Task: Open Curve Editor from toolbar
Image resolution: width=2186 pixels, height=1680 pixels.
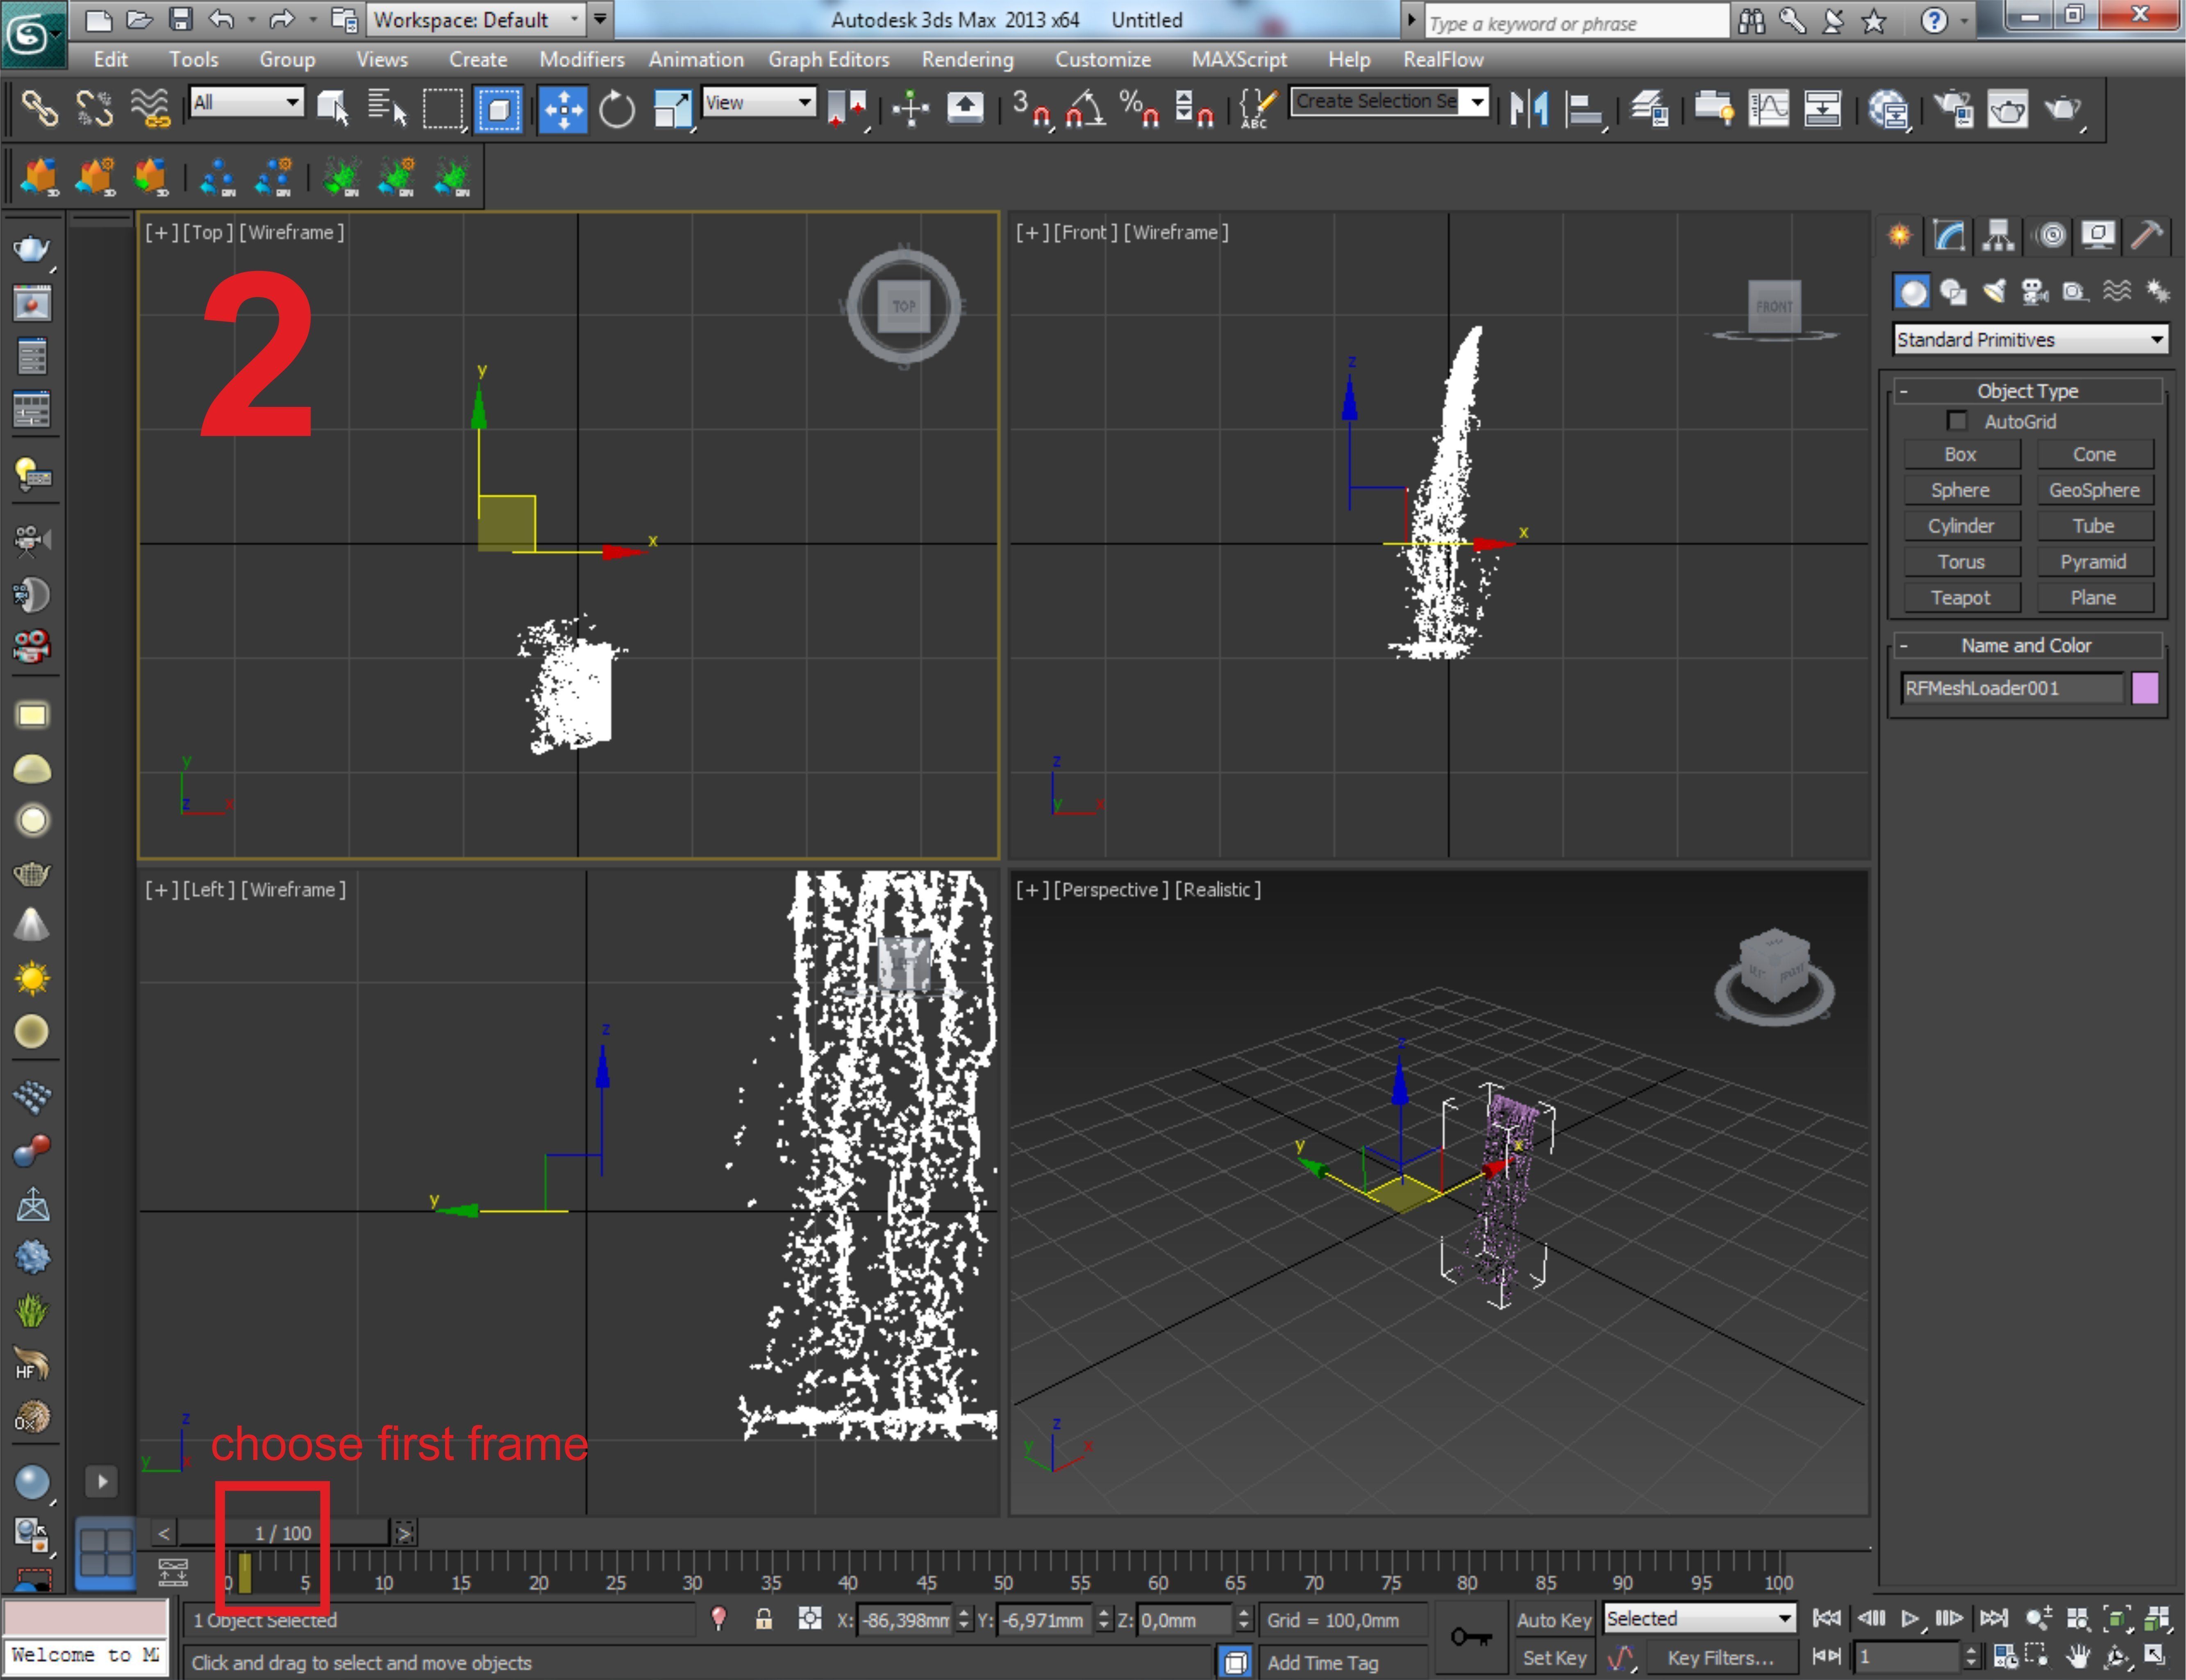Action: click(x=1768, y=108)
